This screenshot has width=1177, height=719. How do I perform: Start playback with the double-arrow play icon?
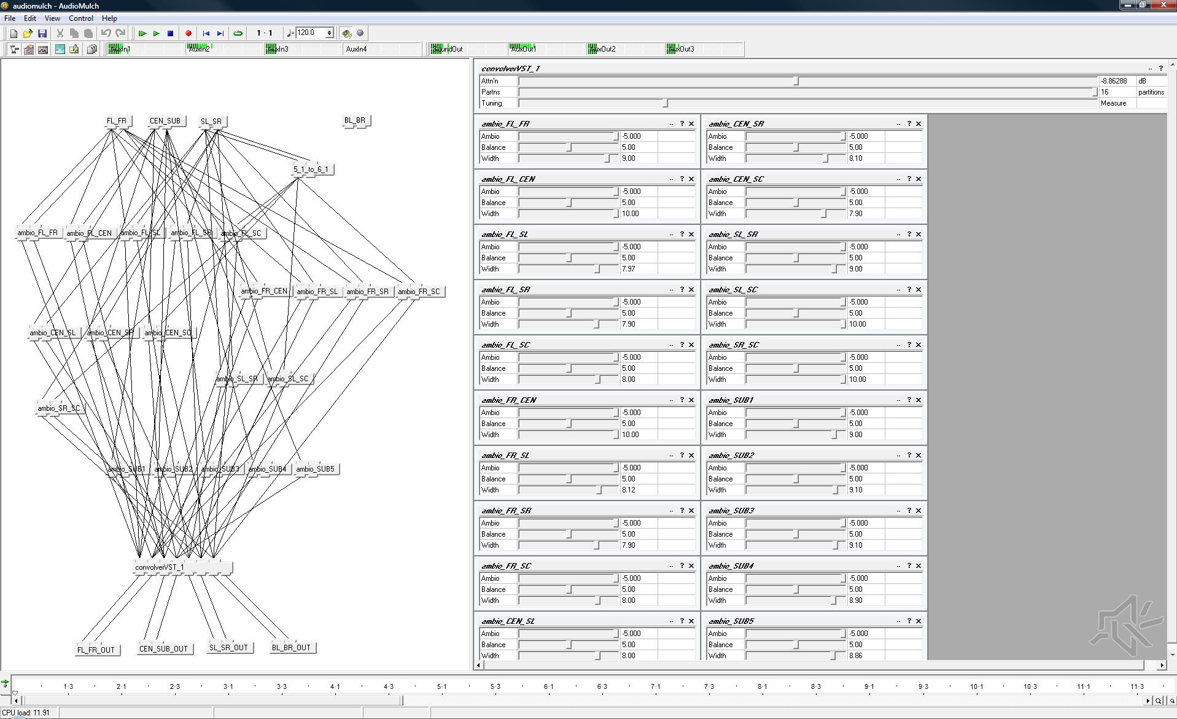point(142,34)
